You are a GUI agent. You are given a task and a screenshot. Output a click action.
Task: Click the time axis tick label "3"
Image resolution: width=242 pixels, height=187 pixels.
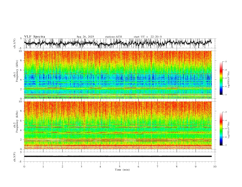tap(81, 167)
